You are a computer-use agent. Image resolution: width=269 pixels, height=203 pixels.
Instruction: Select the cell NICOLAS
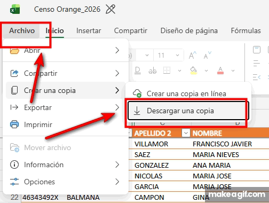point(148,176)
